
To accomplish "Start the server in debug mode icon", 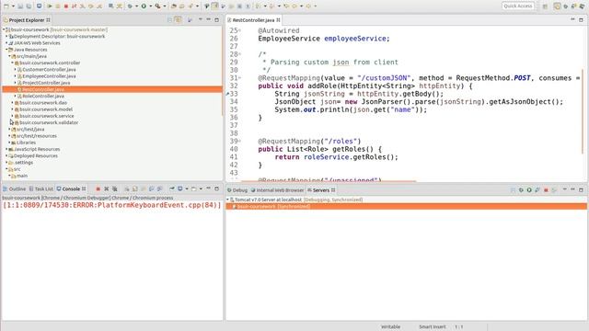I will point(521,190).
